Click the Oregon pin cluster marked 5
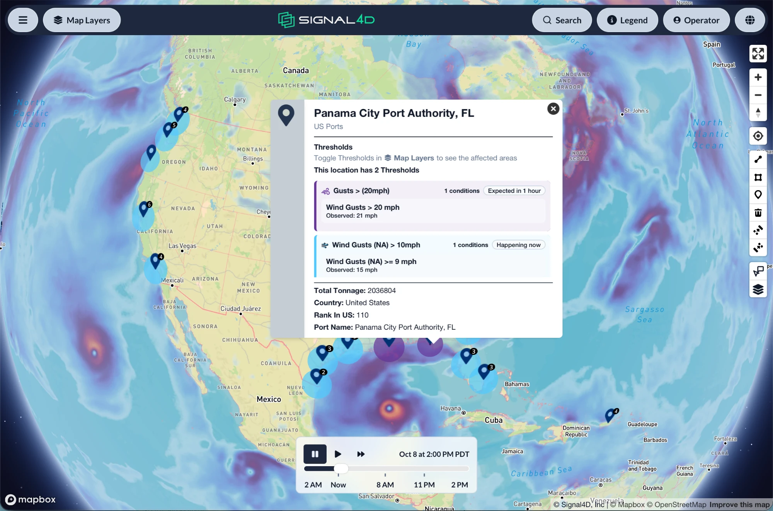 coord(168,129)
